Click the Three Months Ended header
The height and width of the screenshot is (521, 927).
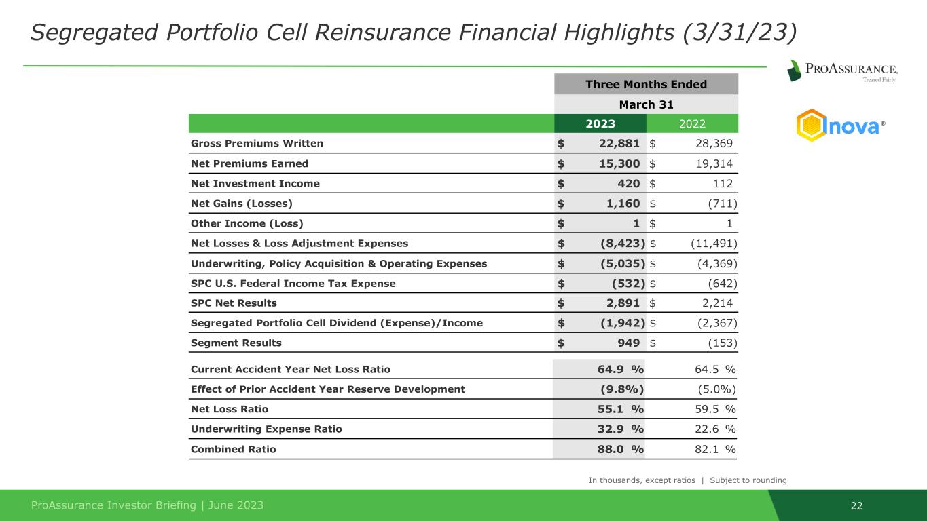646,84
